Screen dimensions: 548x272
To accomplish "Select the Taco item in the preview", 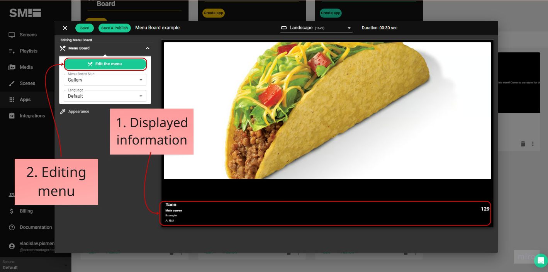I will tap(326, 212).
